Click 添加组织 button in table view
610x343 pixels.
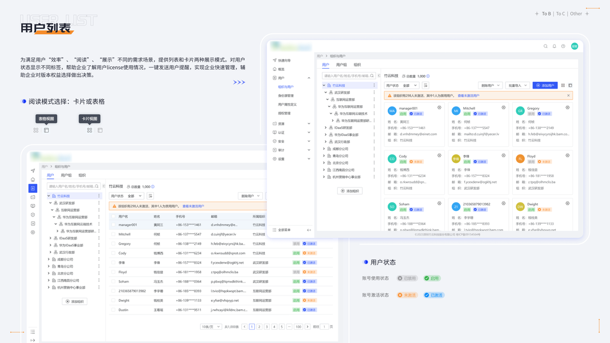[75, 301]
